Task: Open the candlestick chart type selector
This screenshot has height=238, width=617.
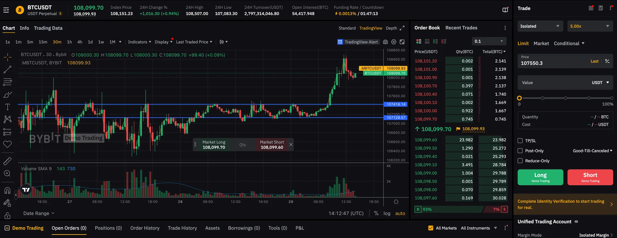Action: (223, 42)
